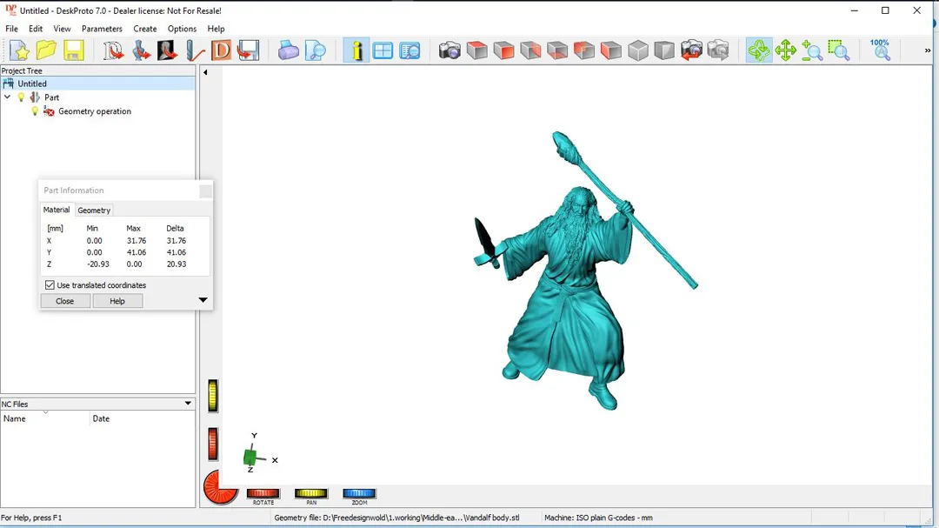
Task: Collapse the Part node in Project Tree
Action: pos(7,97)
